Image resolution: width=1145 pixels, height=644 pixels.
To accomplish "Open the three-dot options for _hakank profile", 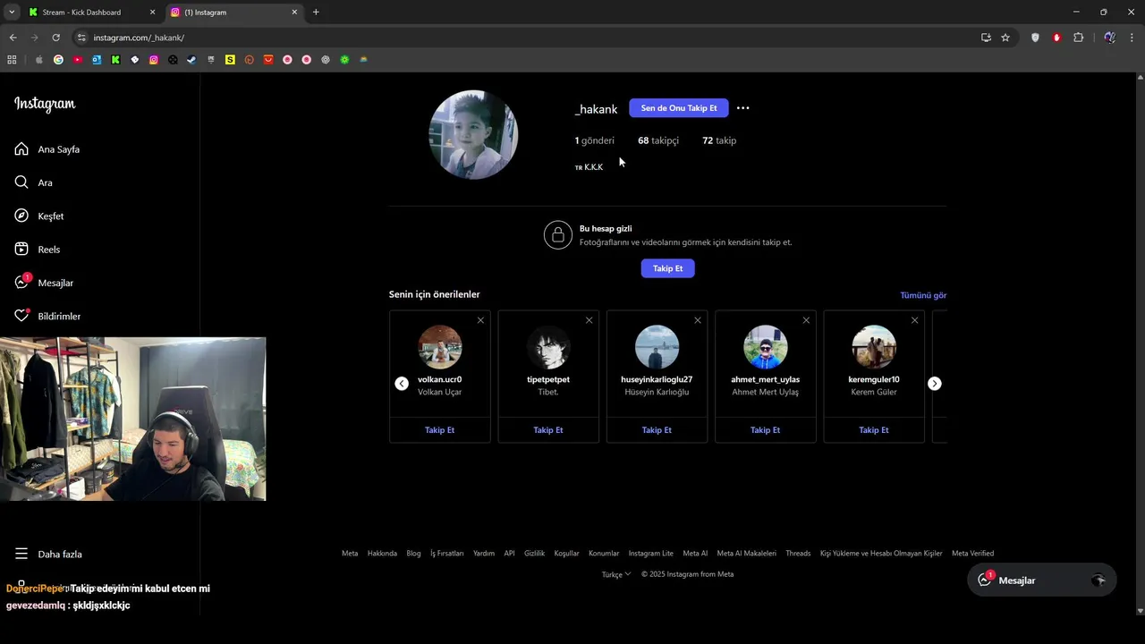I will (742, 108).
